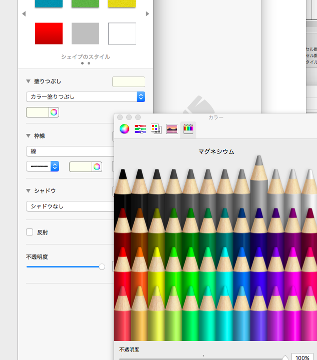Select the image palettes tab

click(x=172, y=129)
